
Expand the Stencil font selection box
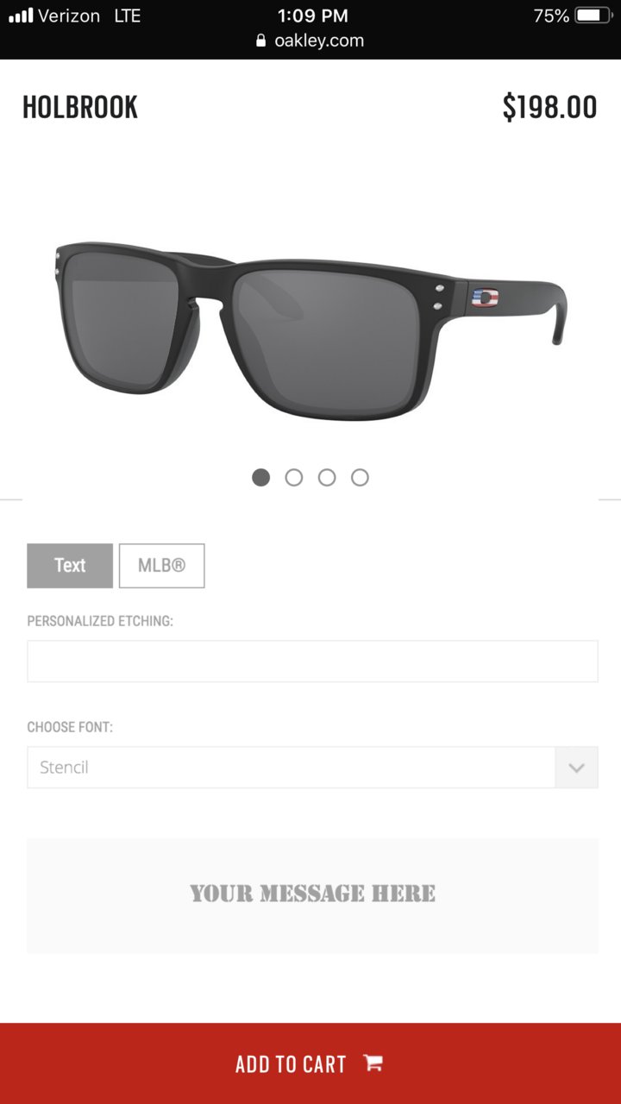coord(312,768)
